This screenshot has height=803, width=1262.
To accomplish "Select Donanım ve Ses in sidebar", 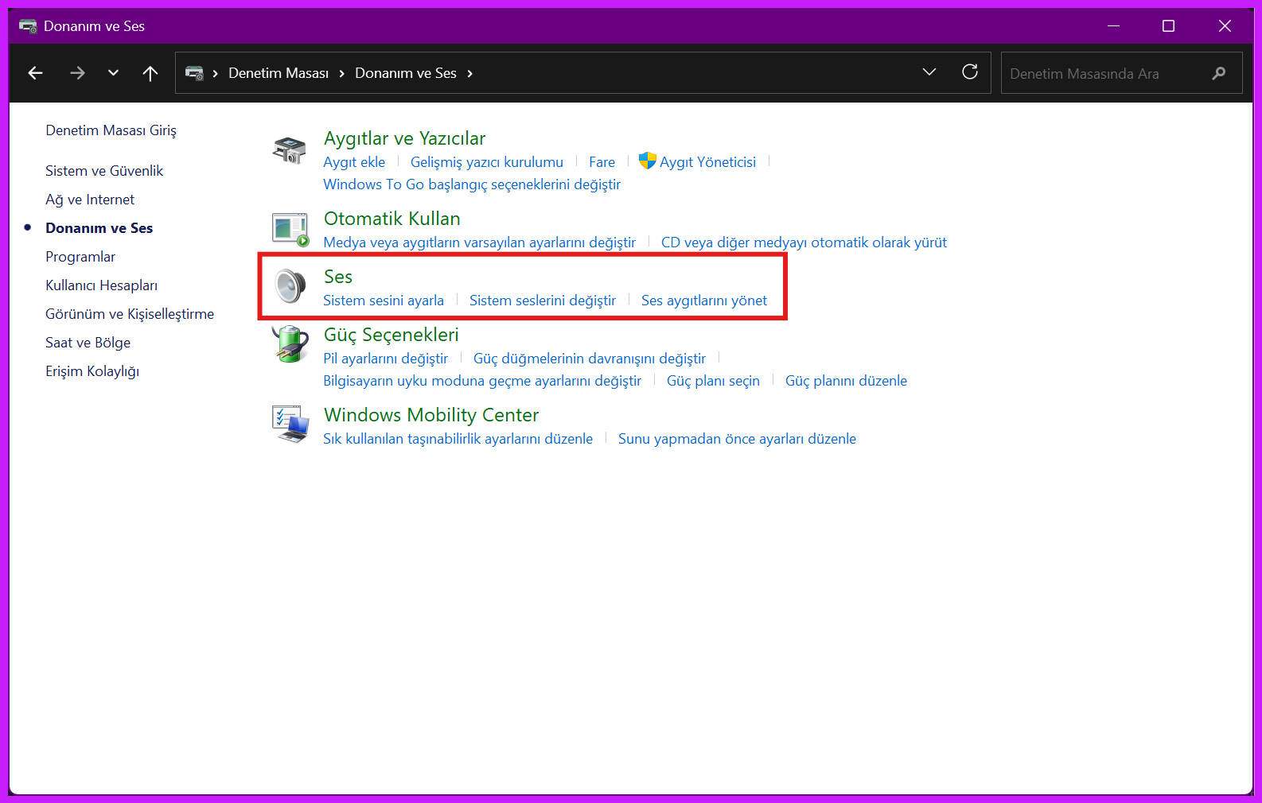I will point(99,228).
